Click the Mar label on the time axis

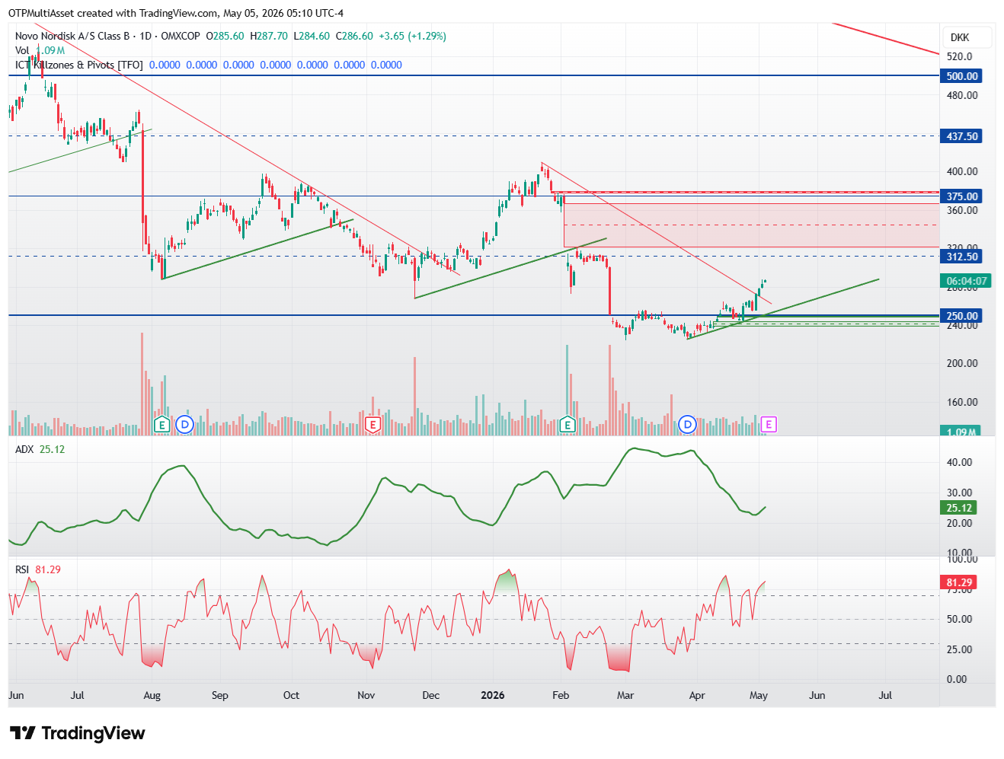point(625,695)
